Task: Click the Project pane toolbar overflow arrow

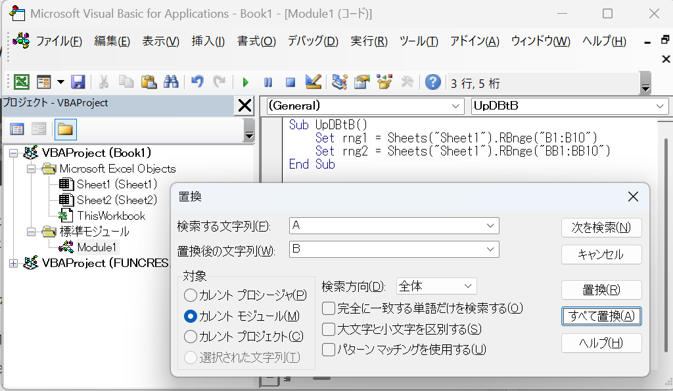Action: tap(249, 130)
